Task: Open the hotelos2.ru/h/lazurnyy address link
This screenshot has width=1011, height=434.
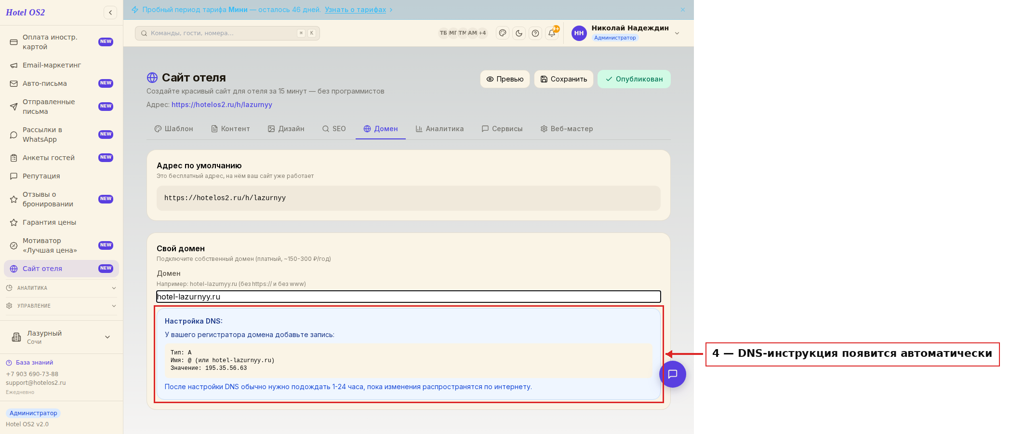Action: pos(222,105)
